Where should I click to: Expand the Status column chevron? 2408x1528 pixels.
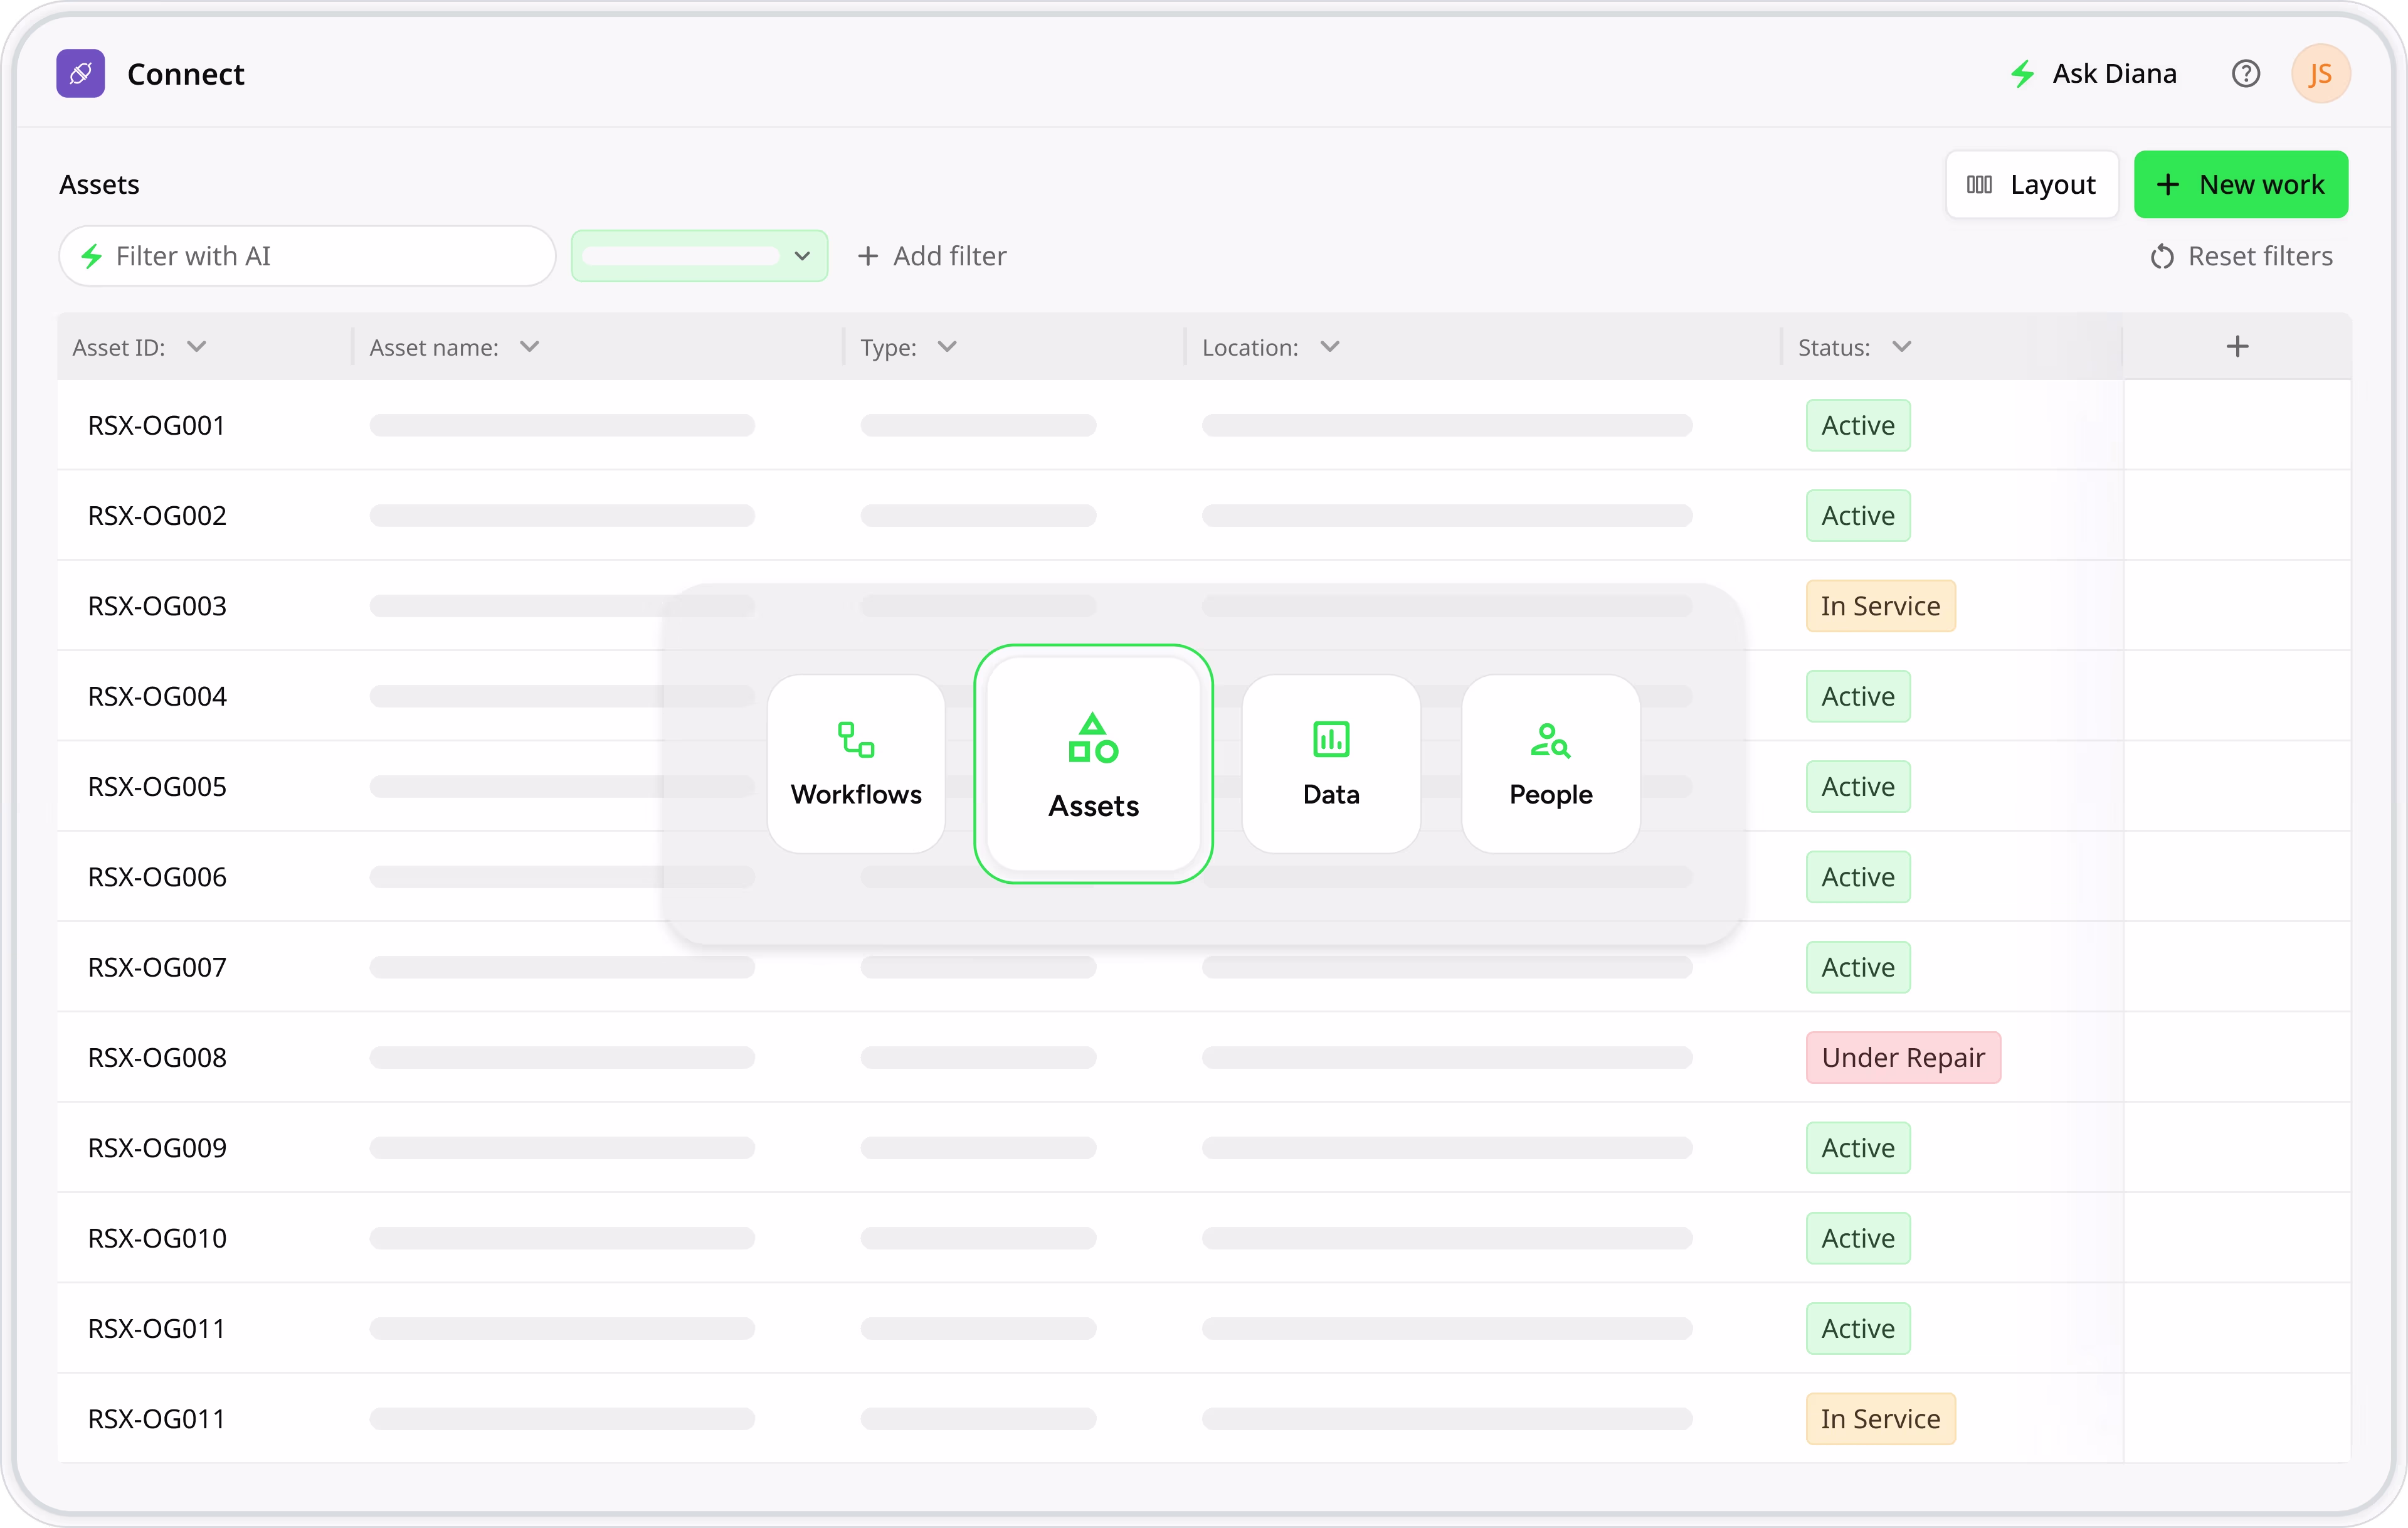(x=1901, y=347)
